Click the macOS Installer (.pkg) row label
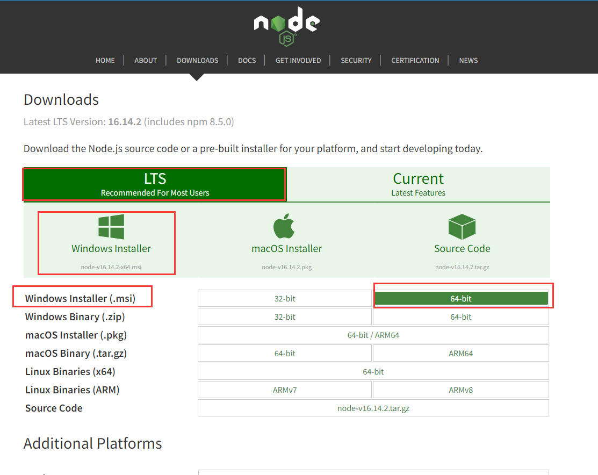The height and width of the screenshot is (475, 598). coord(76,335)
